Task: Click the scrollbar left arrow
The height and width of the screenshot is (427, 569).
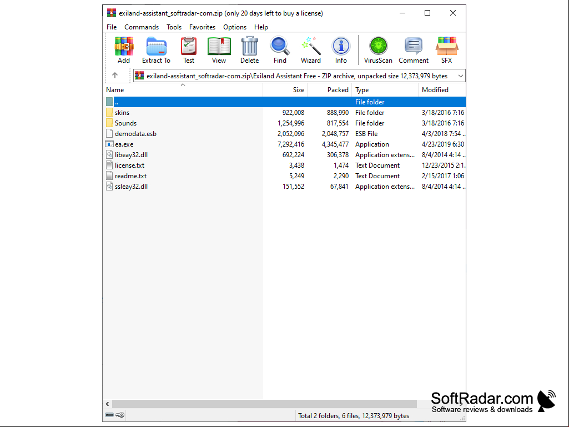Action: (x=107, y=404)
